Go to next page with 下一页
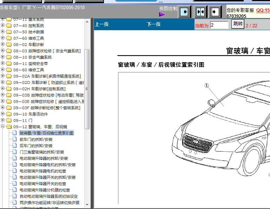This screenshot has width=270, height=209. pyautogui.click(x=153, y=24)
